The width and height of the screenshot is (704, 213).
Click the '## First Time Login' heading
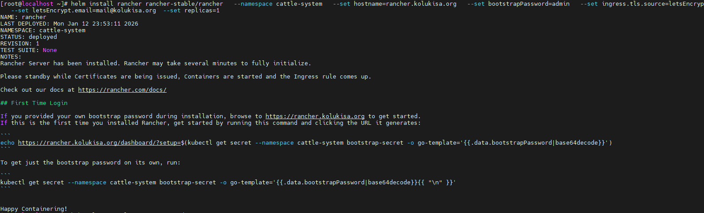click(34, 103)
